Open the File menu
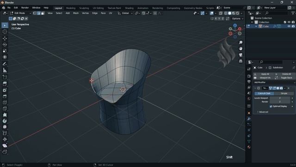Viewport: 296px width, 167px height. (x=9, y=8)
